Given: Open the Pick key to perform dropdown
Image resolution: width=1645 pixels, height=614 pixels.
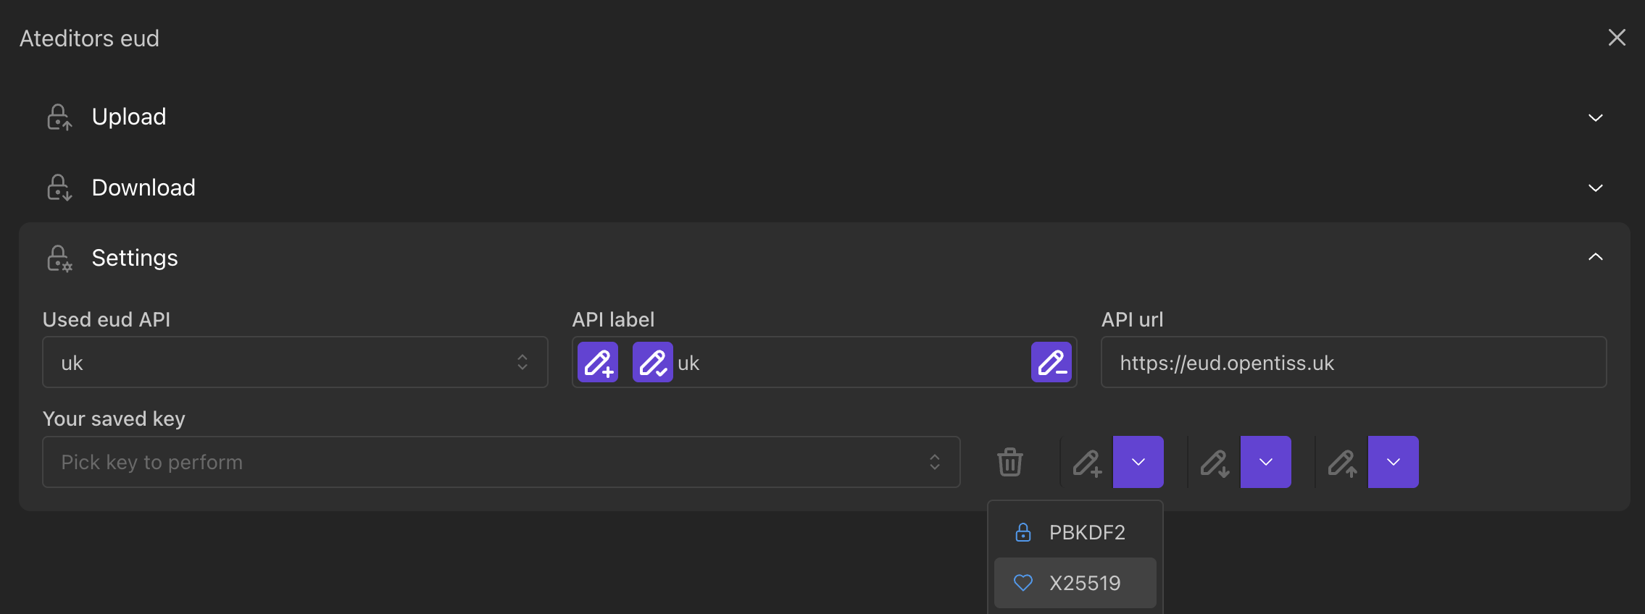Looking at the screenshot, I should tap(501, 462).
